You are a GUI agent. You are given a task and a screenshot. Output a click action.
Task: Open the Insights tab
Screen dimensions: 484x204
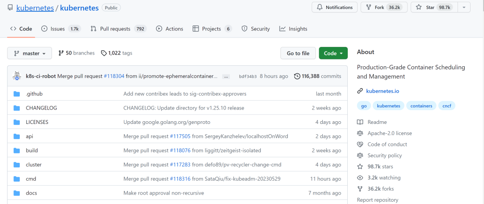pos(293,29)
